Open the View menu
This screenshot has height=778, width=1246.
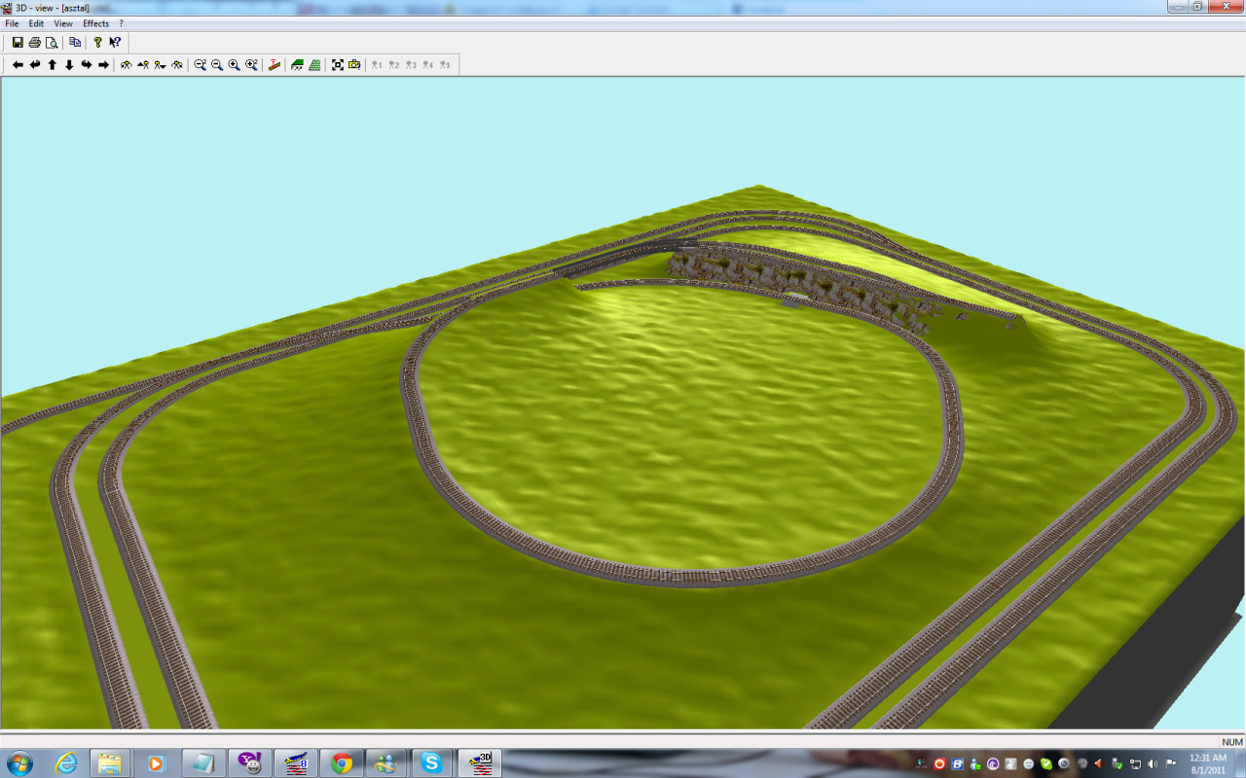63,23
